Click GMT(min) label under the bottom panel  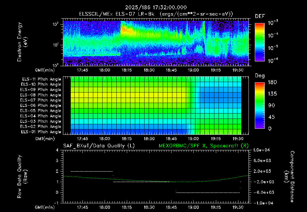(x=45, y=207)
